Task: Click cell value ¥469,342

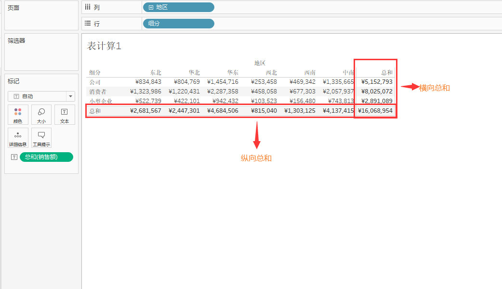Action: click(x=302, y=82)
